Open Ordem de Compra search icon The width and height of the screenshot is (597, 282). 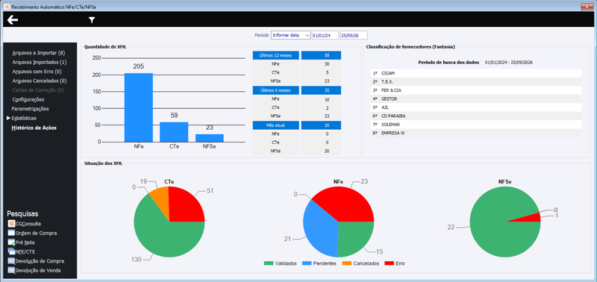[x=11, y=233]
